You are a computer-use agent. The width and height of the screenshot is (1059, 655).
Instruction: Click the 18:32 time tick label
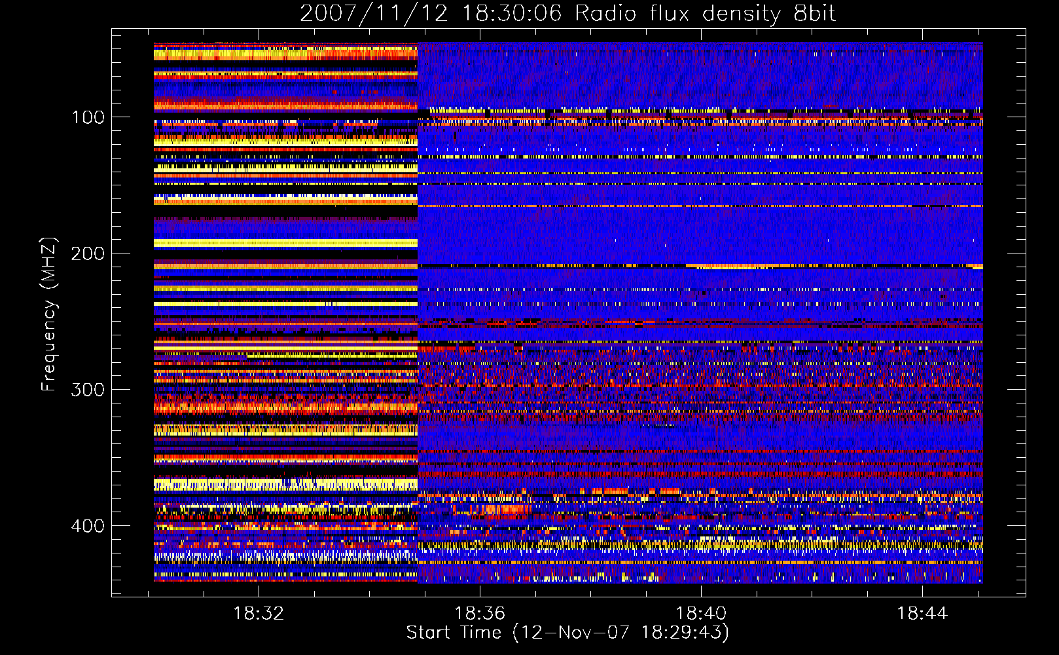[259, 614]
